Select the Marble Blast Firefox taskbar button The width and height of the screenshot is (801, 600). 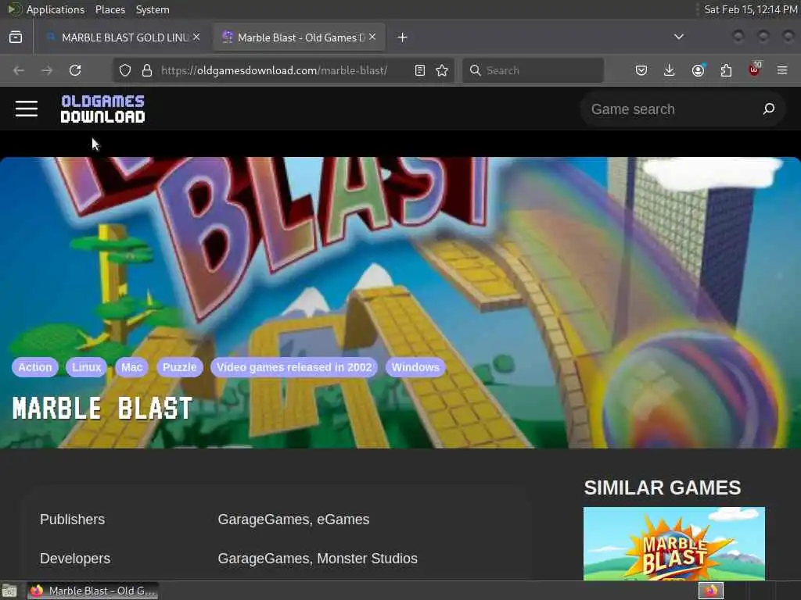(x=93, y=591)
